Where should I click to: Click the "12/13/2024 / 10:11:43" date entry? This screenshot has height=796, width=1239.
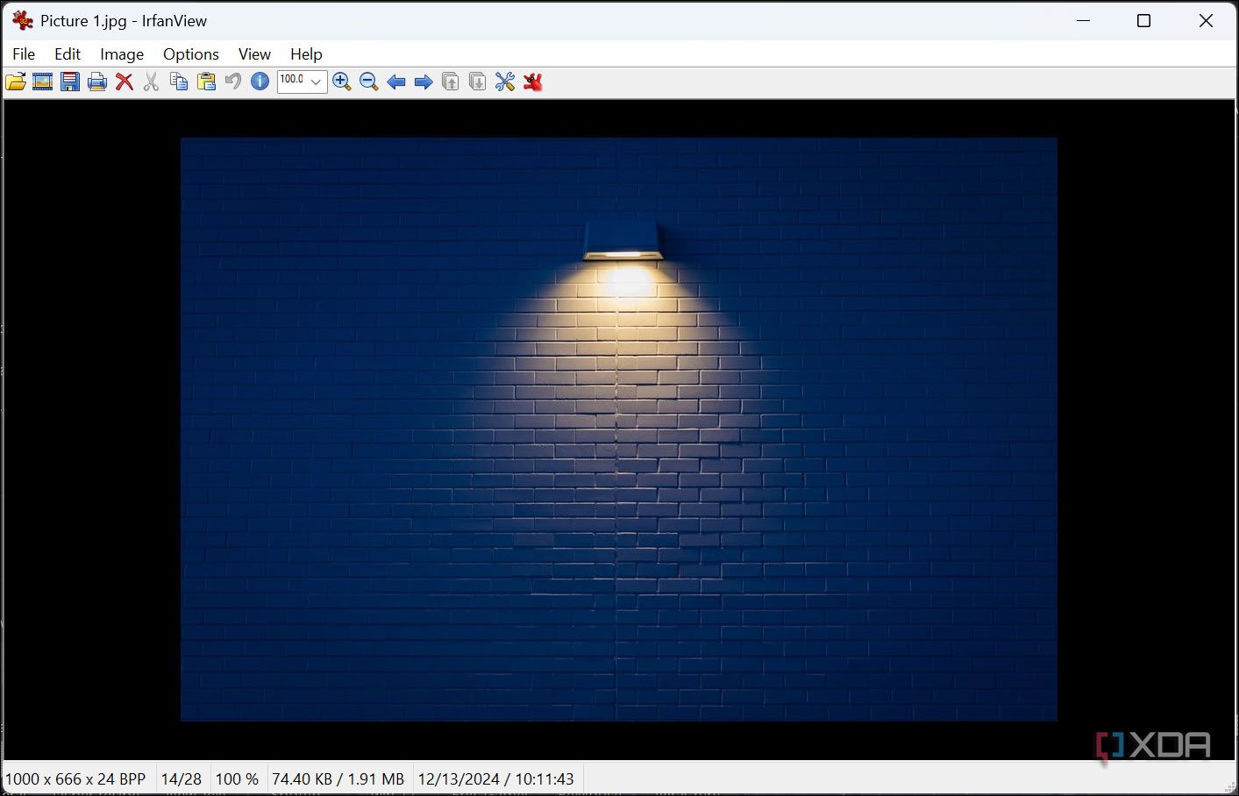coord(496,778)
